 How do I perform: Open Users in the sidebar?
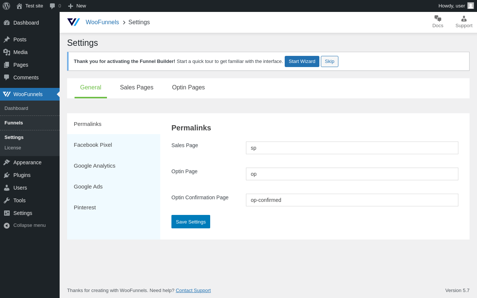[30, 188]
